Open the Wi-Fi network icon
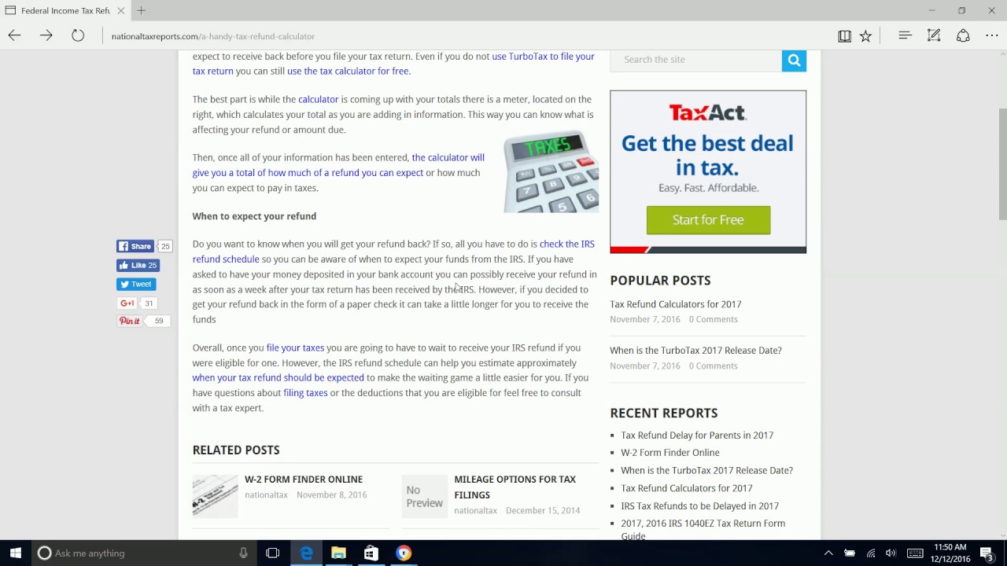Screen dimensions: 1007x566 (870, 553)
